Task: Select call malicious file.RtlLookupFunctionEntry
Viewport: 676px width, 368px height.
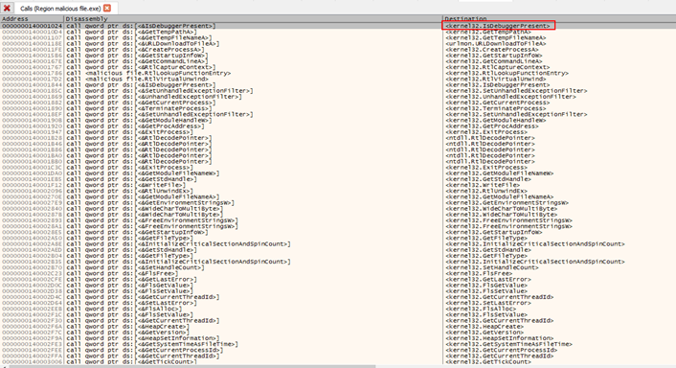Action: click(x=147, y=74)
